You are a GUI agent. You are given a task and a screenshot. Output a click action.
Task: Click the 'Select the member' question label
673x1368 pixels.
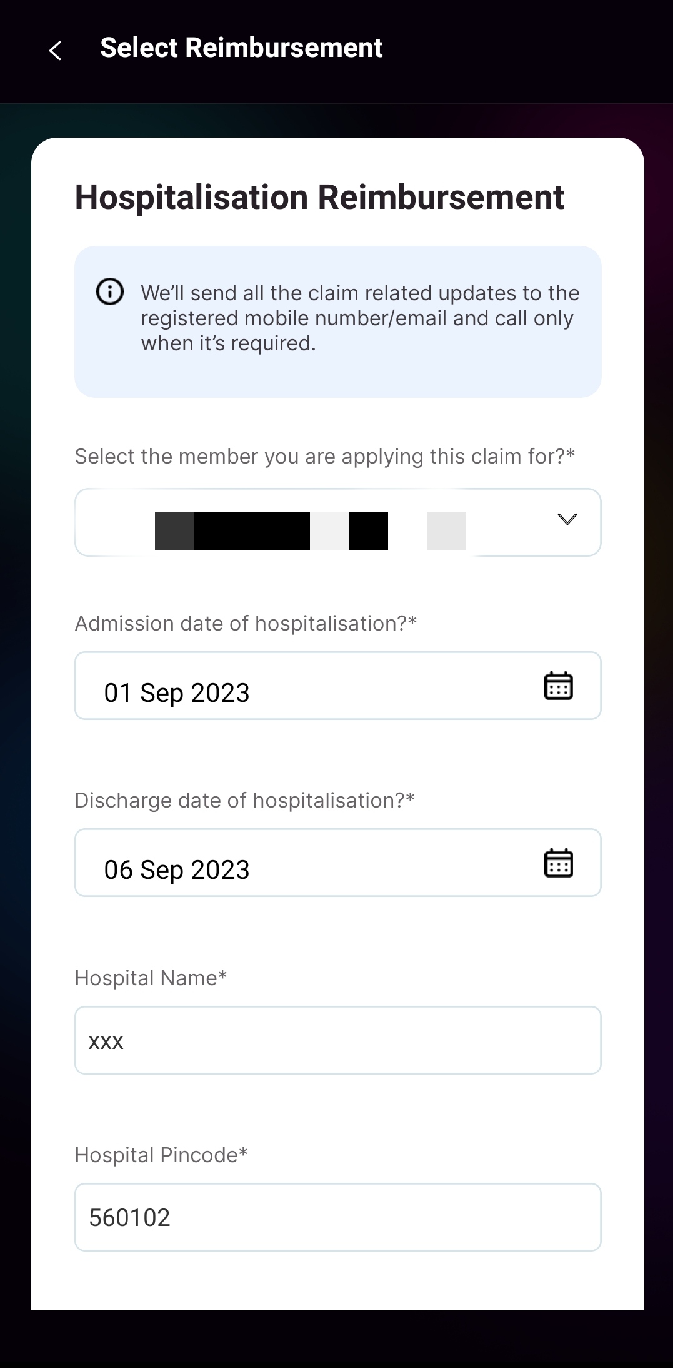324,457
